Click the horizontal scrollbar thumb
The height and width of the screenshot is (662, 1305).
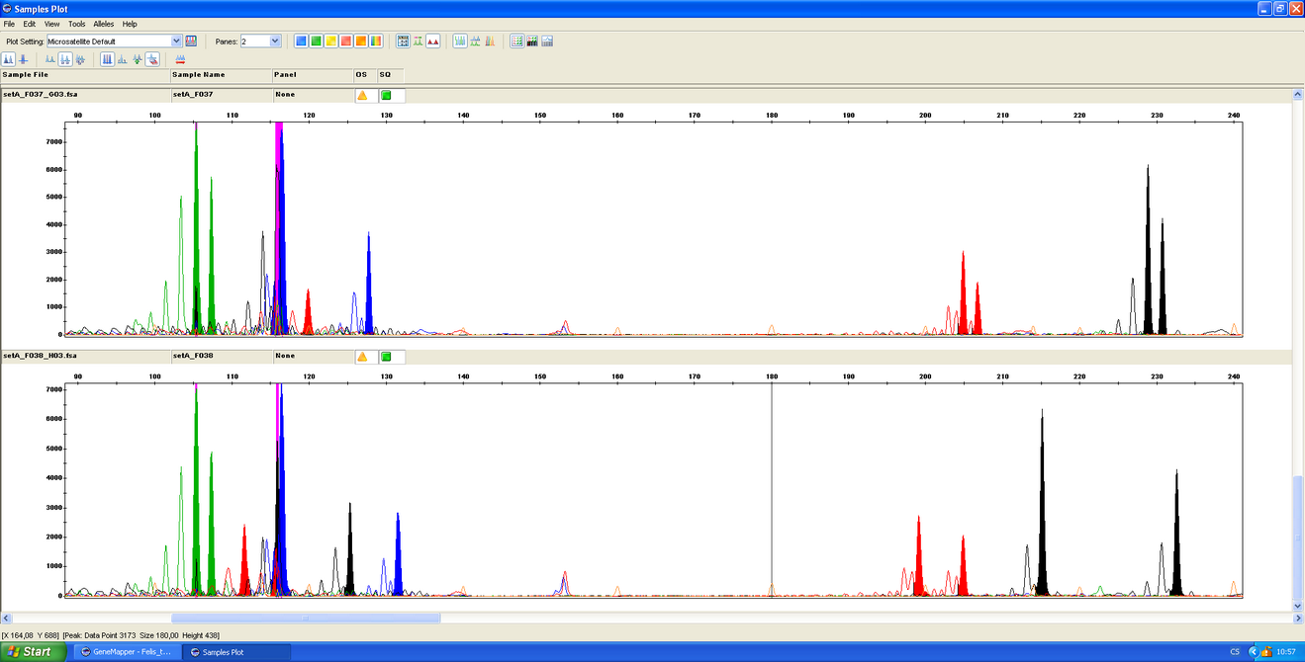[x=305, y=619]
